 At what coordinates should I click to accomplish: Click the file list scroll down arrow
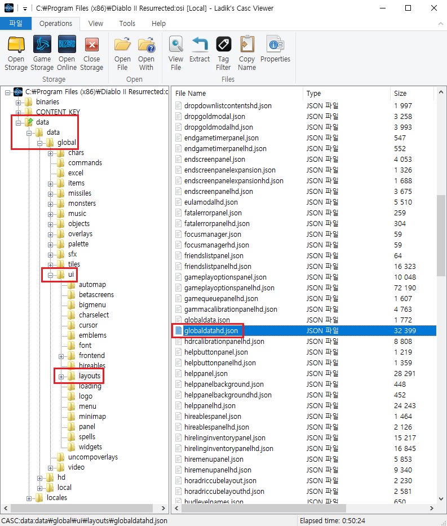coord(441,499)
